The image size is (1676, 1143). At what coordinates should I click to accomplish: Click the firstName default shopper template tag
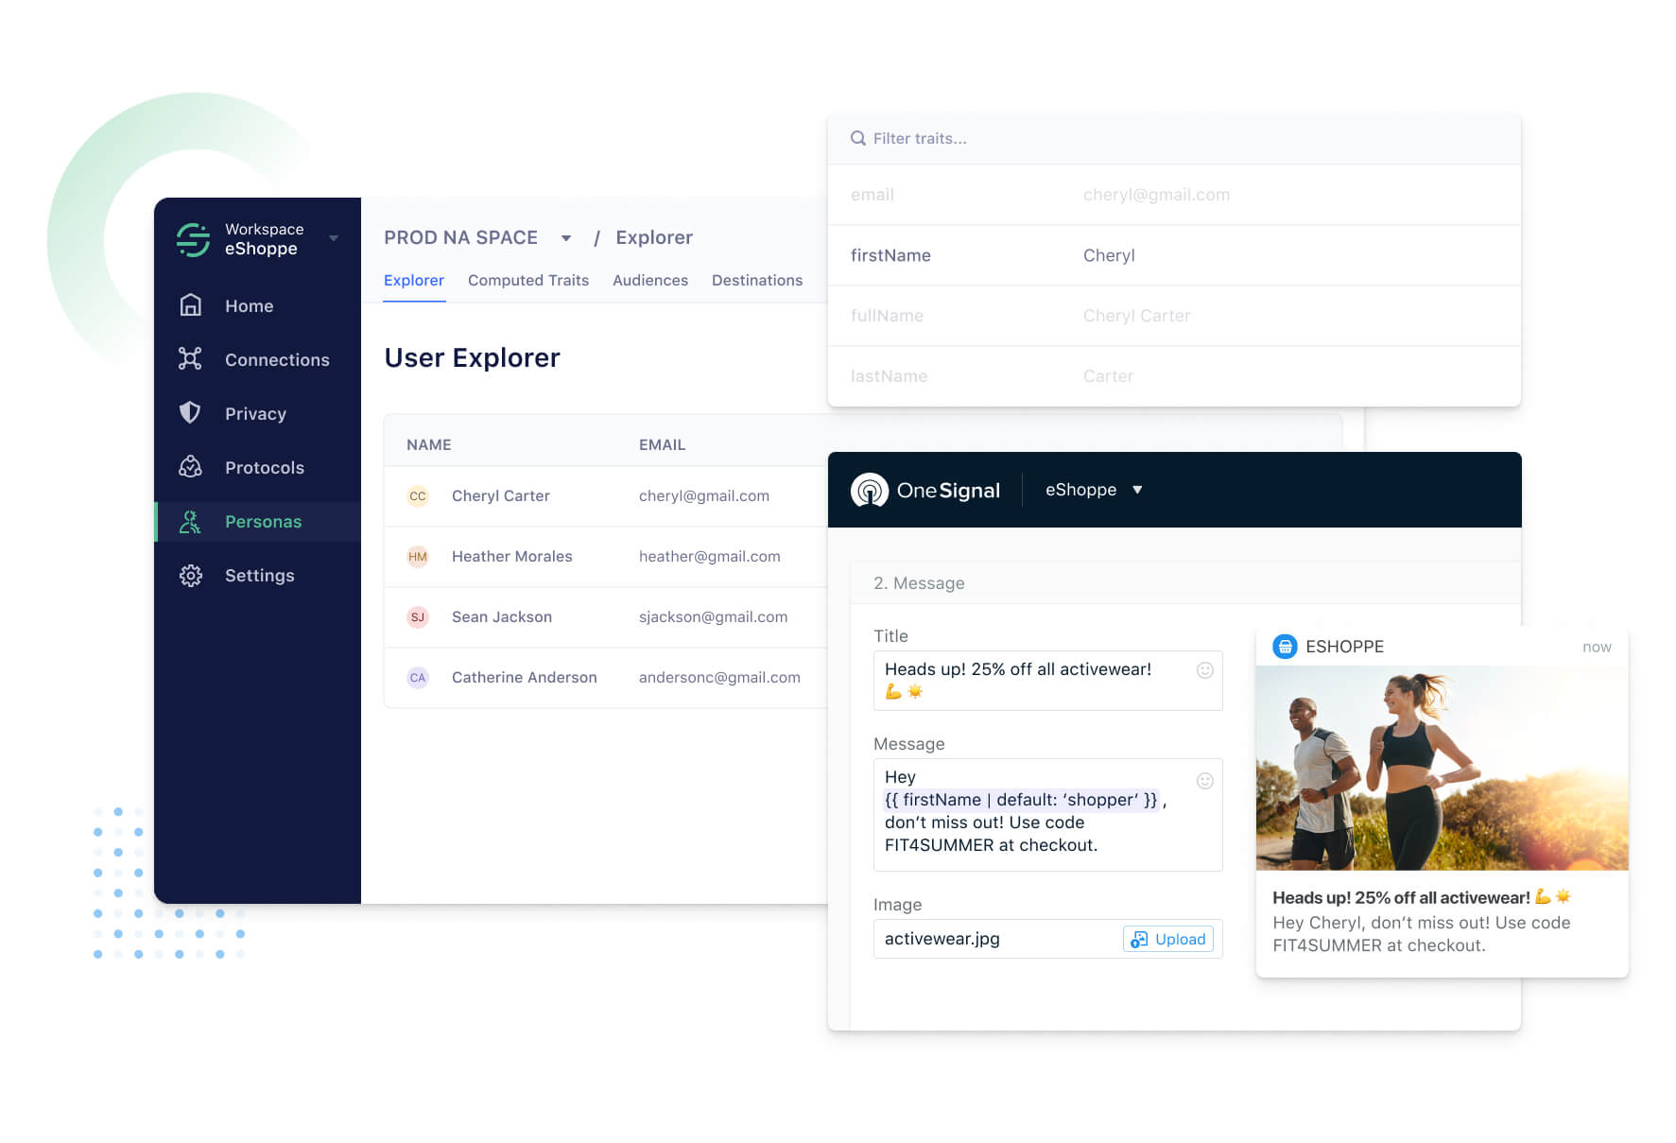pos(1021,800)
